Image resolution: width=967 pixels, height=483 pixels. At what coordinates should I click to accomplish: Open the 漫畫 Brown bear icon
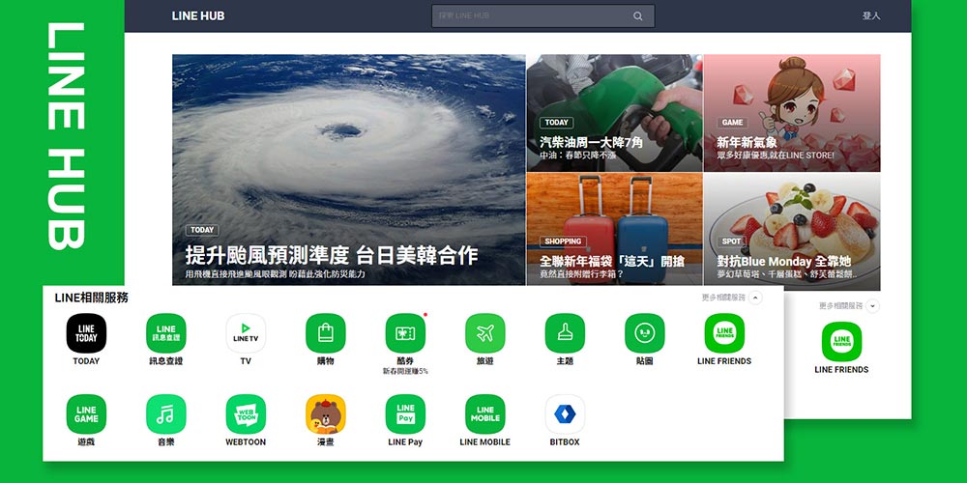(x=326, y=414)
